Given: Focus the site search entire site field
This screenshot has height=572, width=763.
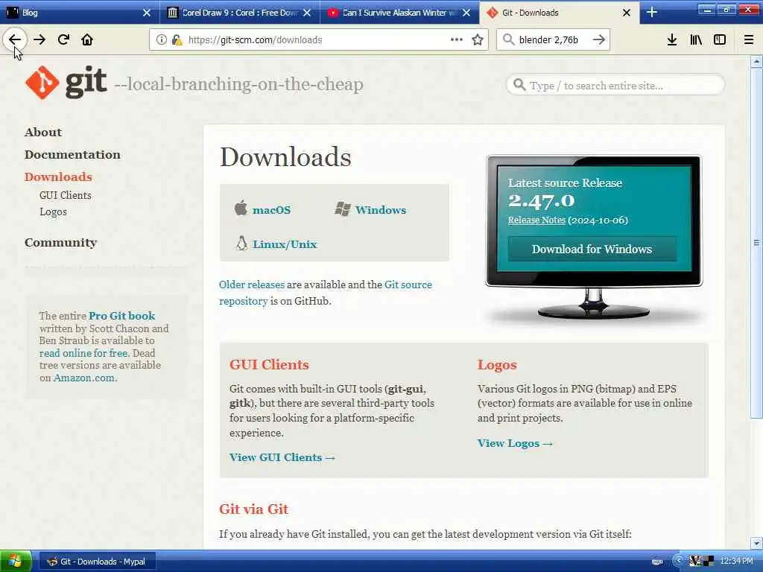Looking at the screenshot, I should [615, 86].
